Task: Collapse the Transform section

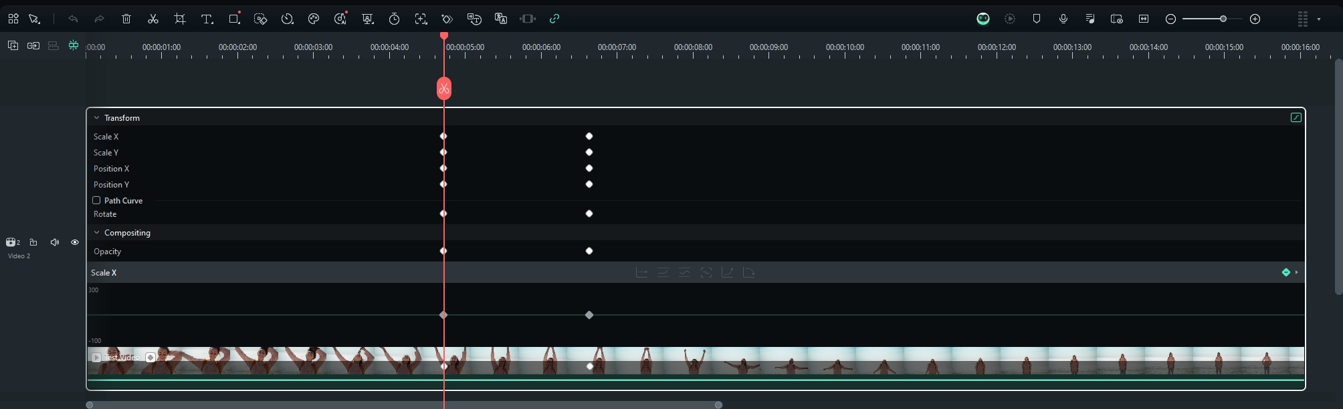Action: click(x=97, y=117)
